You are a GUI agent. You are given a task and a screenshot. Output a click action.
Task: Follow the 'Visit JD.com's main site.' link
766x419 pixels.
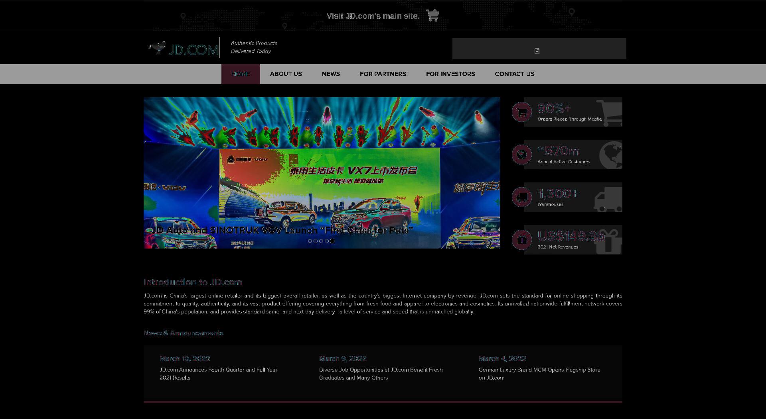click(x=373, y=16)
